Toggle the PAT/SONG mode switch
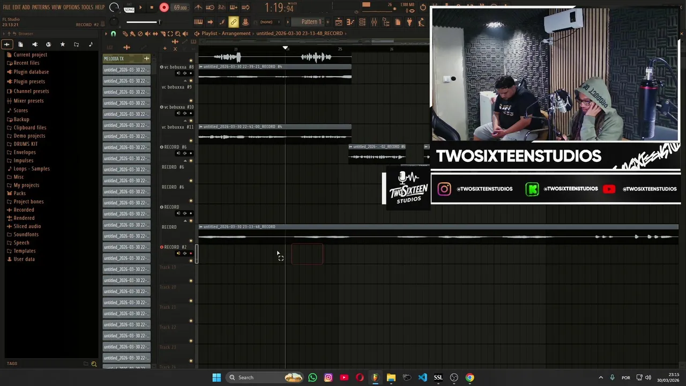The width and height of the screenshot is (686, 386). pos(129,8)
